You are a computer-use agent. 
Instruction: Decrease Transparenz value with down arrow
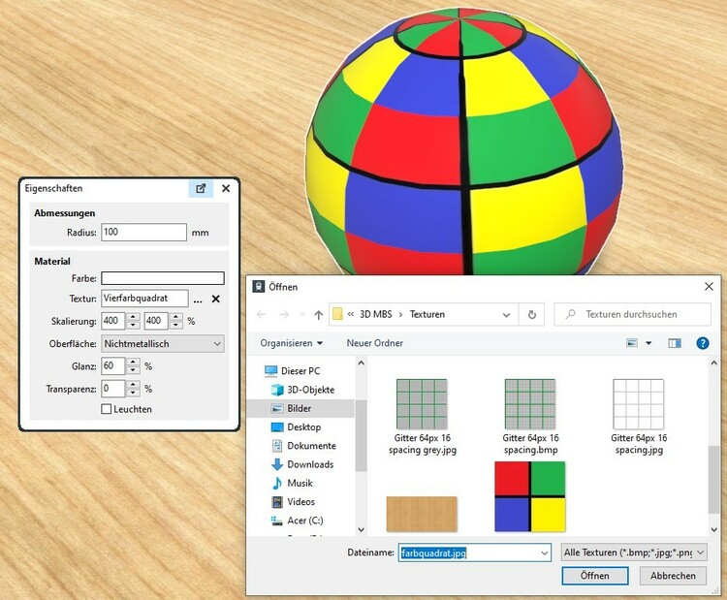[133, 393]
